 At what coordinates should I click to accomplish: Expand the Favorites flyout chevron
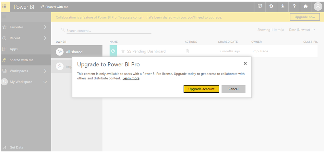click(45, 27)
